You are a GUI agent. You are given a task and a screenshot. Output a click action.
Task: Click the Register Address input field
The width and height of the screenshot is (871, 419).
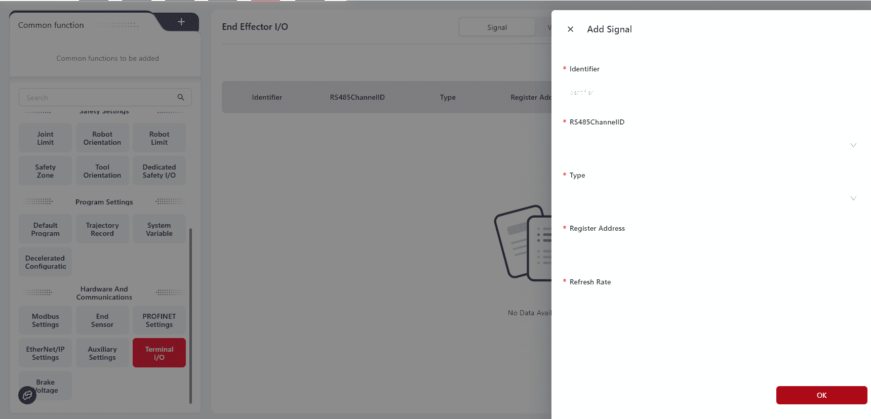(x=709, y=252)
